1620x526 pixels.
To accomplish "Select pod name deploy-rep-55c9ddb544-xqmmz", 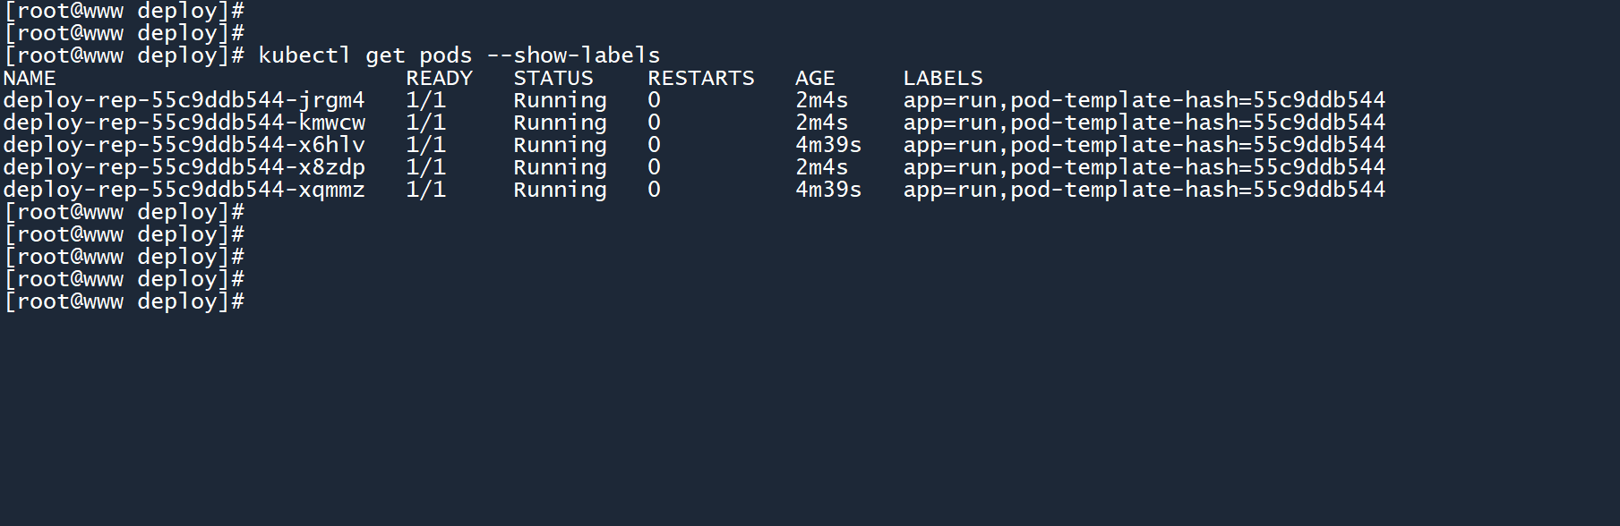I will 184,190.
